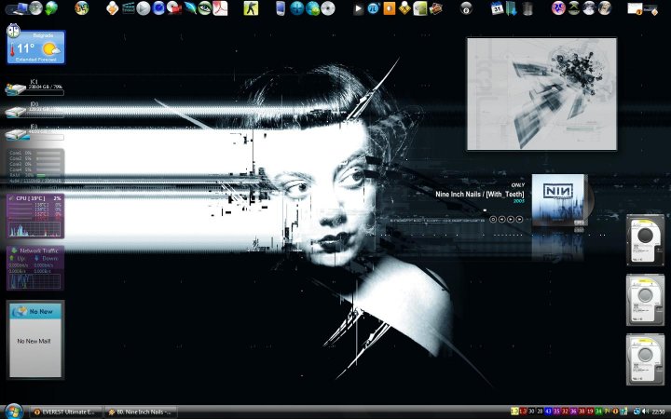Switch to EVEREST Ultimate taskbar button
The width and height of the screenshot is (671, 419).
pyautogui.click(x=66, y=412)
